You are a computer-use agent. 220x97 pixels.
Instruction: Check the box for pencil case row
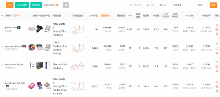point(2,31)
